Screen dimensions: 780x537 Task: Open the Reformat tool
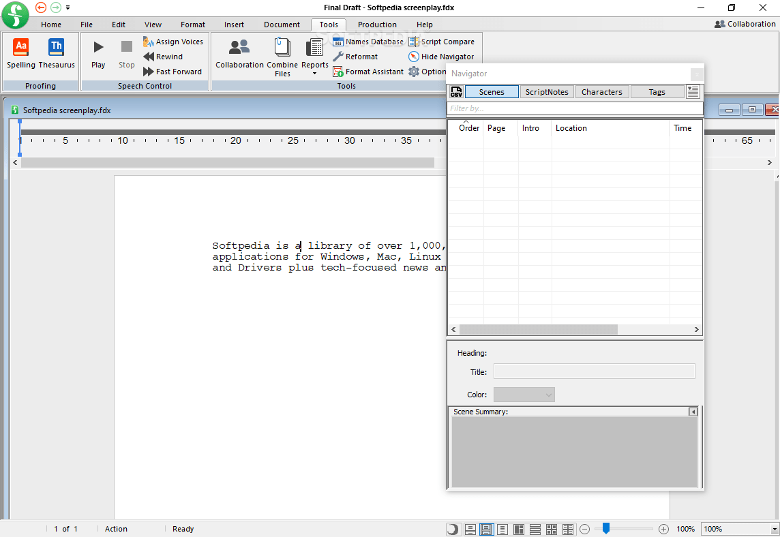tap(355, 57)
